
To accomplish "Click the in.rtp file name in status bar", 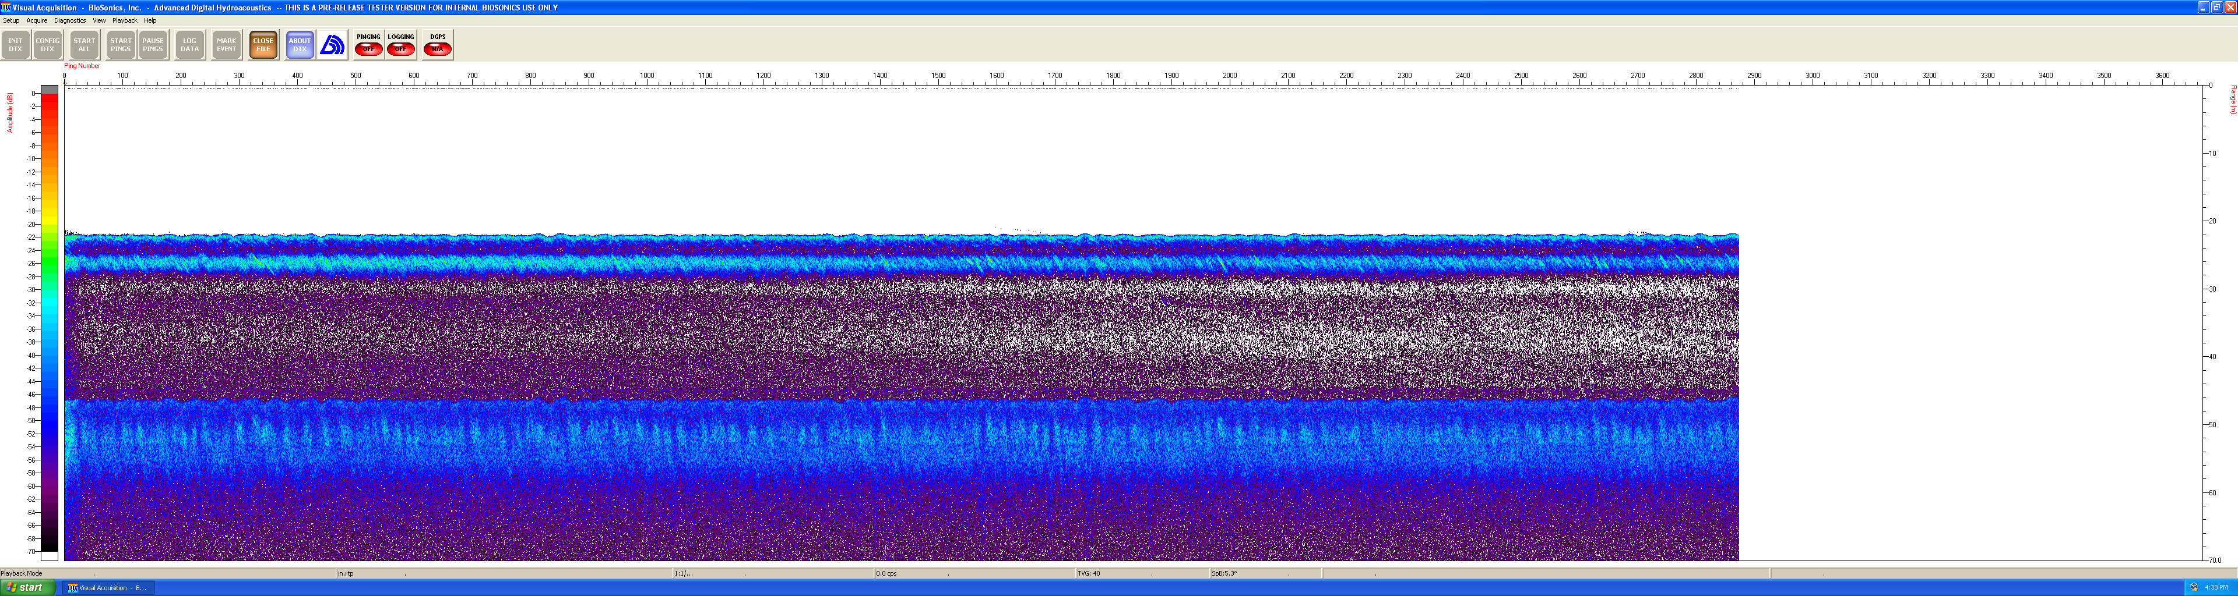I will click(x=346, y=573).
